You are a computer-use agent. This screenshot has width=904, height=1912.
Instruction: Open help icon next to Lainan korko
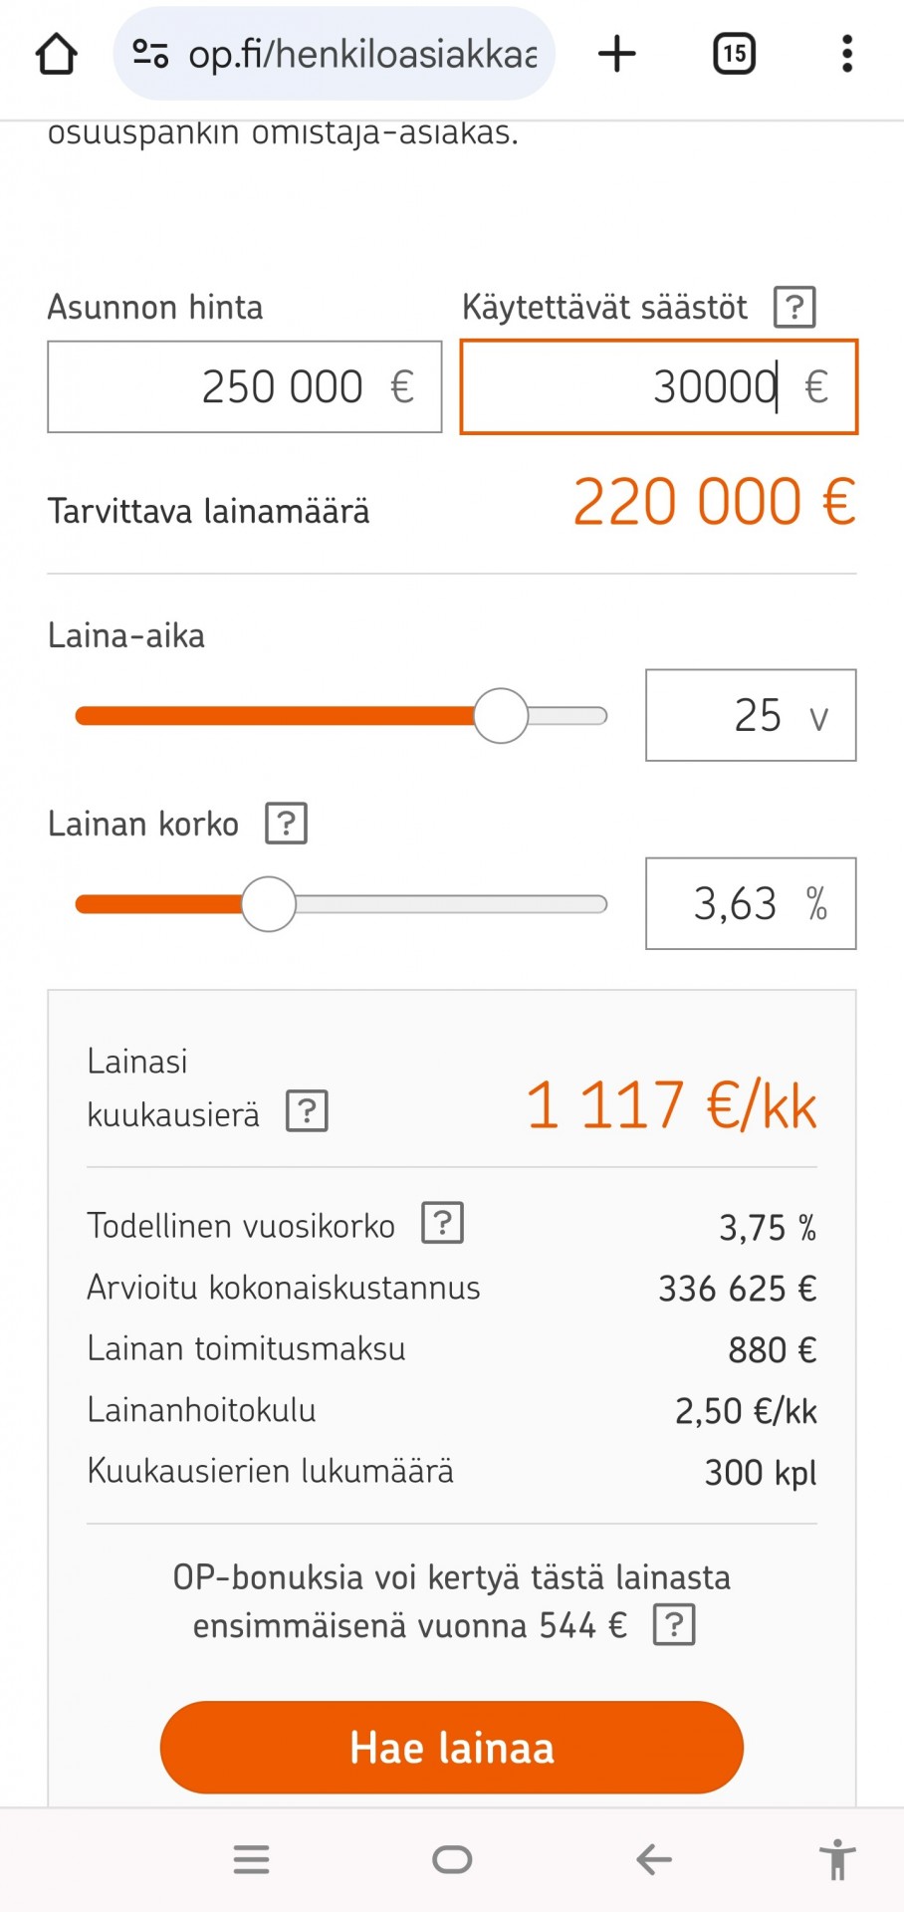(286, 824)
